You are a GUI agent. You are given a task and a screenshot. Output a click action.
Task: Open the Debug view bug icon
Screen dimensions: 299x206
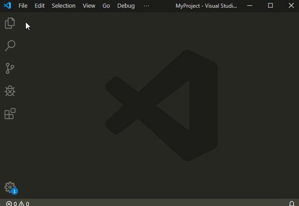(10, 91)
